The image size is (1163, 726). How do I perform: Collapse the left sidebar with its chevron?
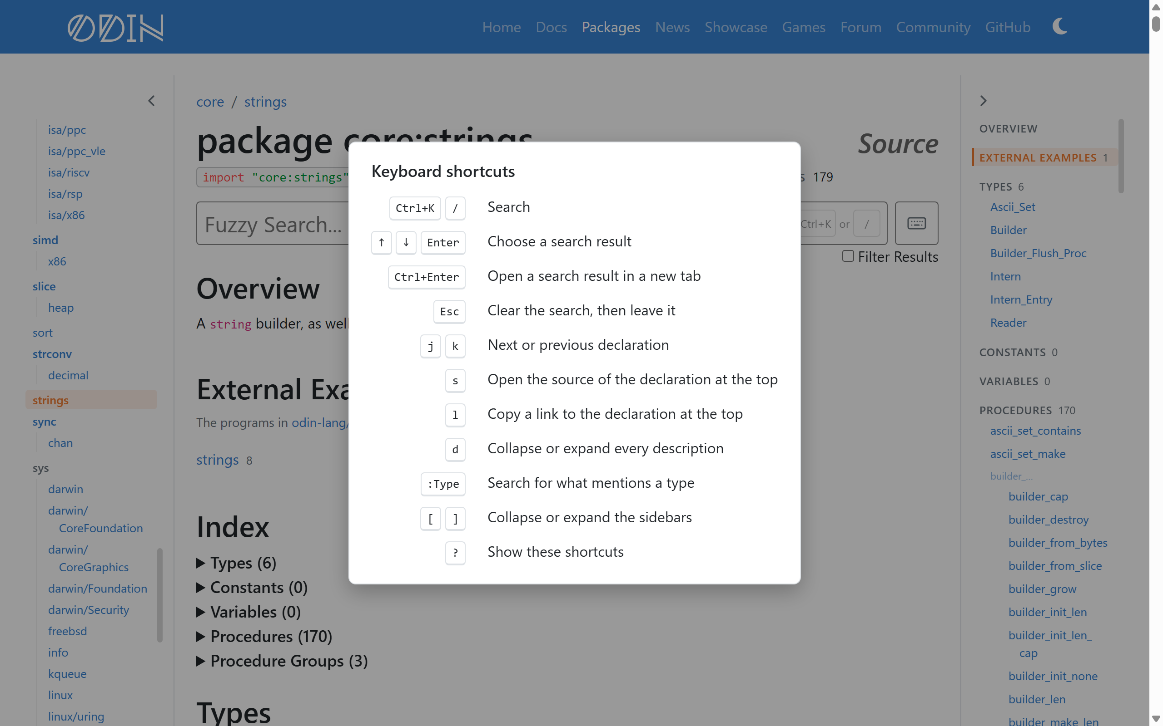[151, 101]
